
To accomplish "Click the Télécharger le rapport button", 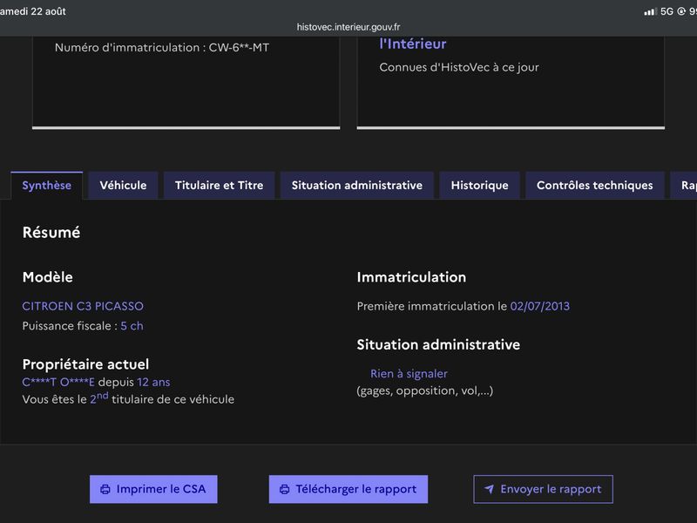I will 348,489.
